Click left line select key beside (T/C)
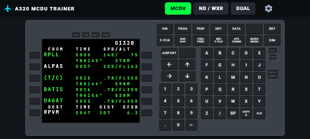This screenshot has height=139, width=310. [x=35, y=78]
